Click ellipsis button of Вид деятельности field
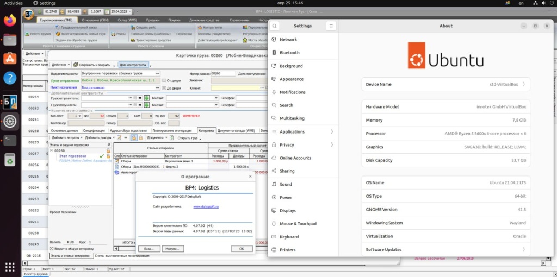 point(158,73)
